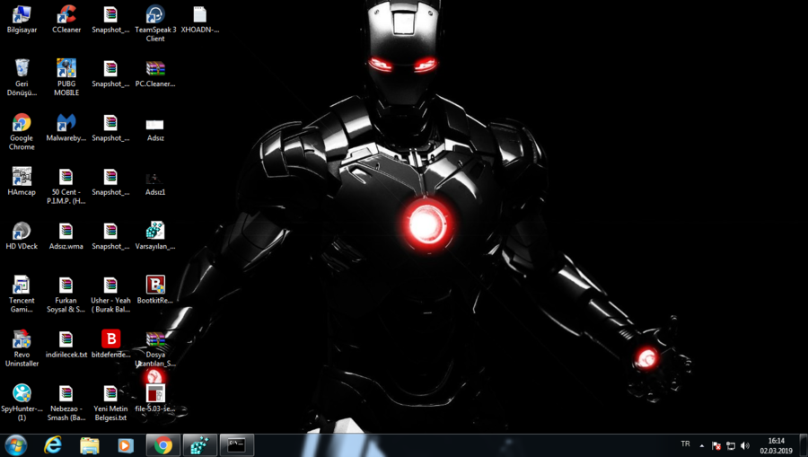Select the indirilecek.txt file

[x=66, y=344]
